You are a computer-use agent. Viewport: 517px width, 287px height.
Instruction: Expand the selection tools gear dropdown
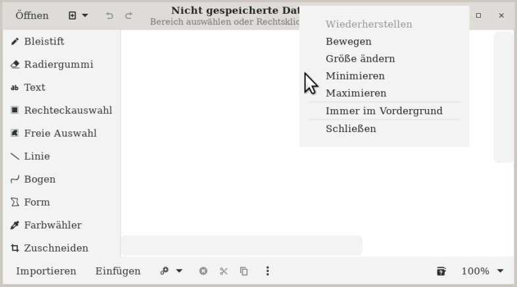[171, 271]
